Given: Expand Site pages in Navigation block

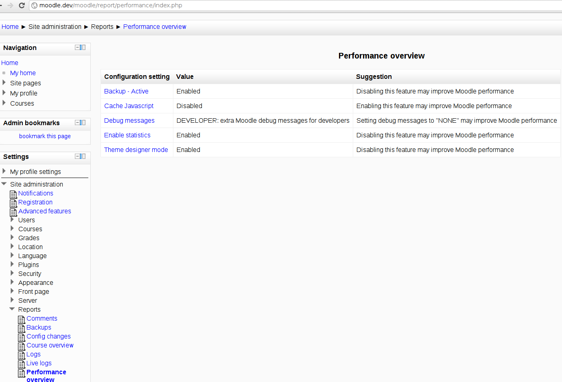Looking at the screenshot, I should pos(4,82).
